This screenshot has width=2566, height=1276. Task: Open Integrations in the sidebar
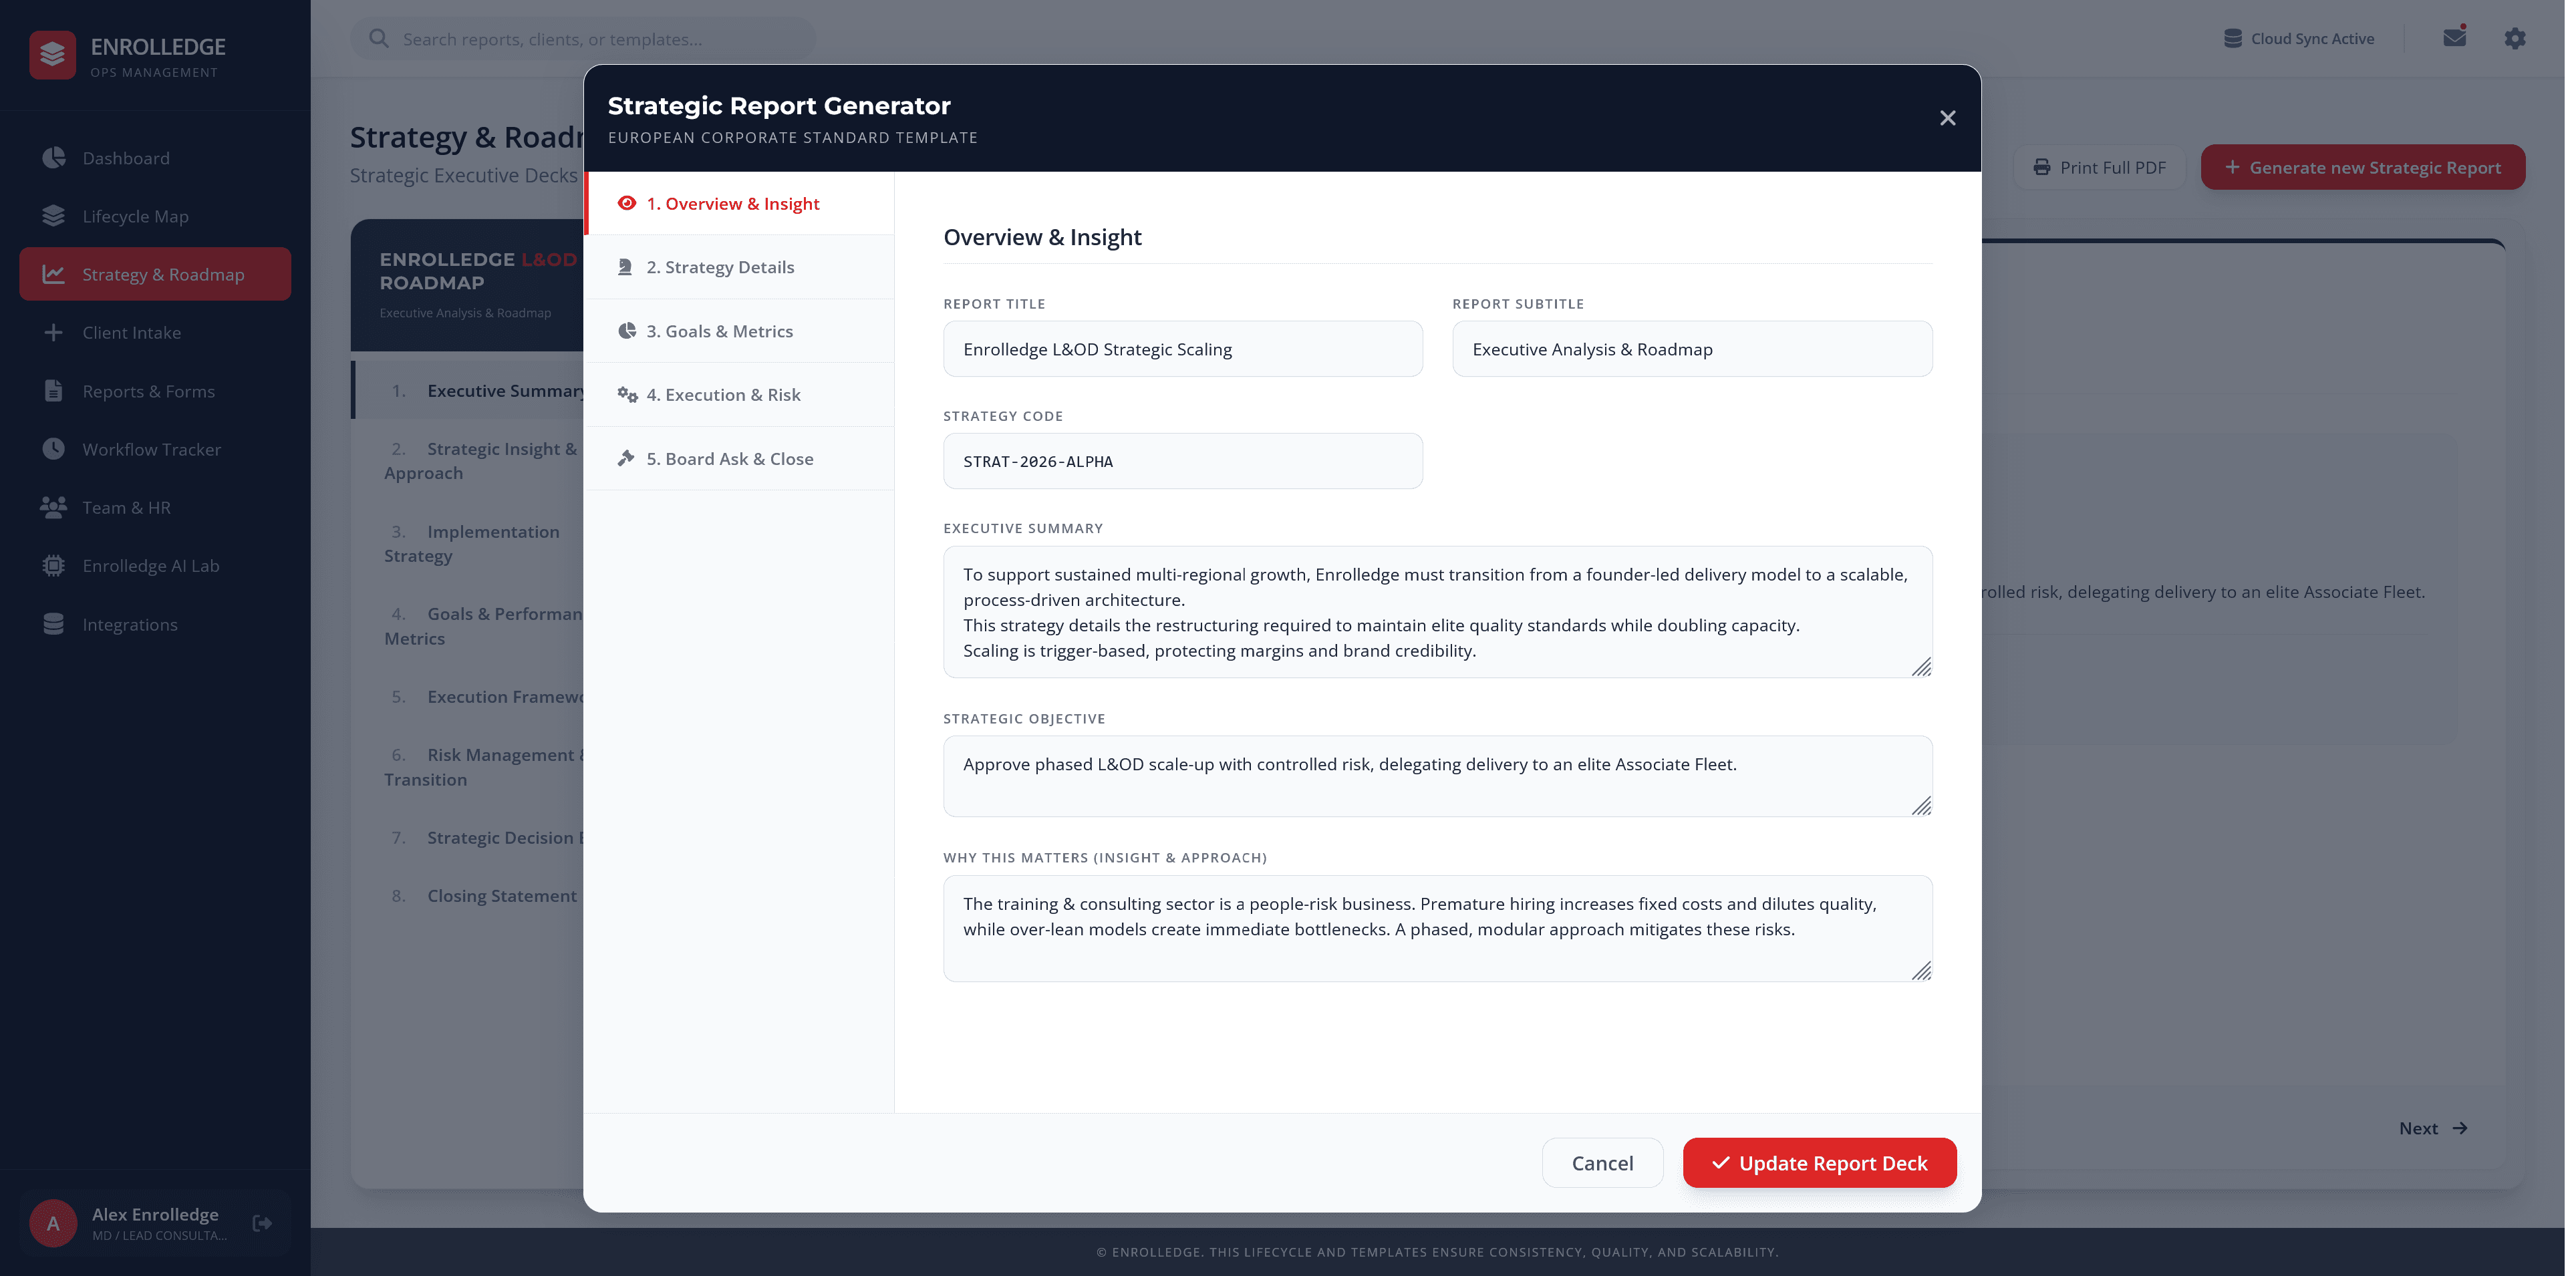(x=130, y=625)
